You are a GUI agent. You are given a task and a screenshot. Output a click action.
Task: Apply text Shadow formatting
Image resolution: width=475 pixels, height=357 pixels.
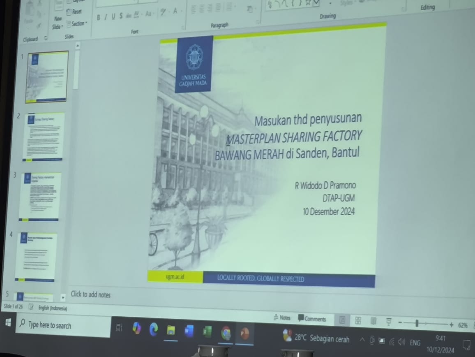(x=121, y=16)
